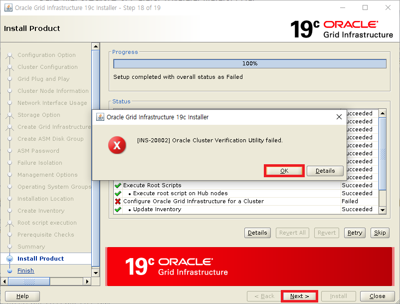Select Execute Root Scripts row

(x=246, y=185)
